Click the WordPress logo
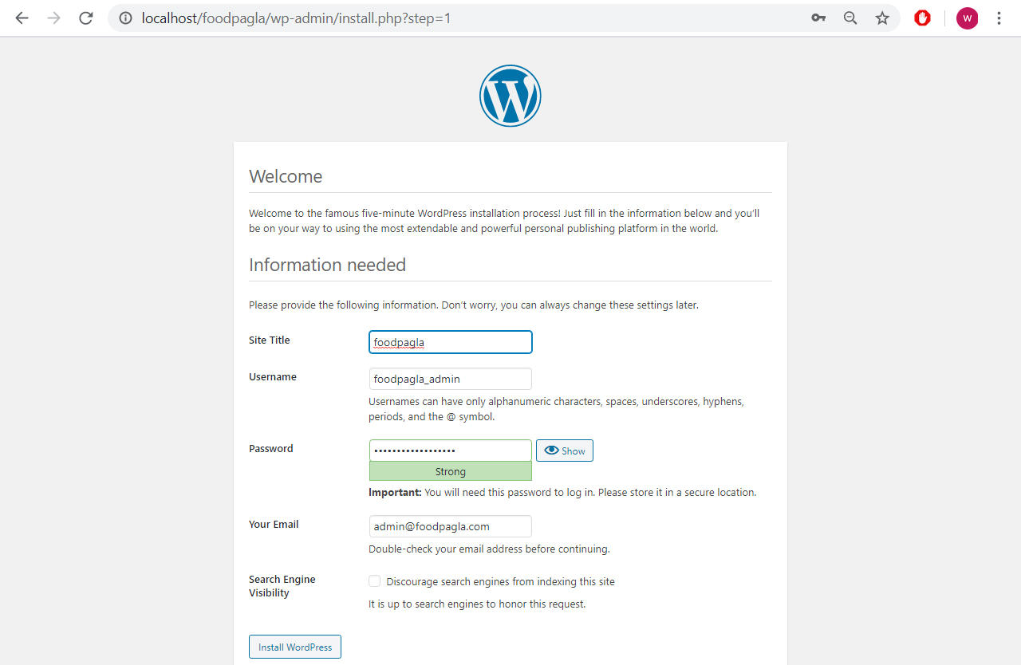The width and height of the screenshot is (1021, 665). [510, 96]
